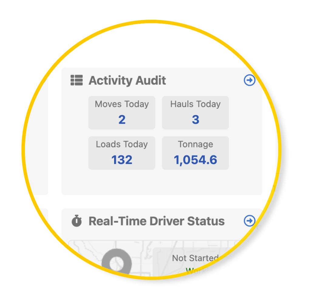Image resolution: width=311 pixels, height=306 pixels.
Task: Select the Loads Today label
Action: pyautogui.click(x=122, y=144)
